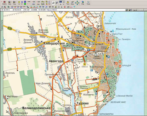Click the pencil draw icon in second toolbar
This screenshot has width=147, height=116.
pos(56,7)
